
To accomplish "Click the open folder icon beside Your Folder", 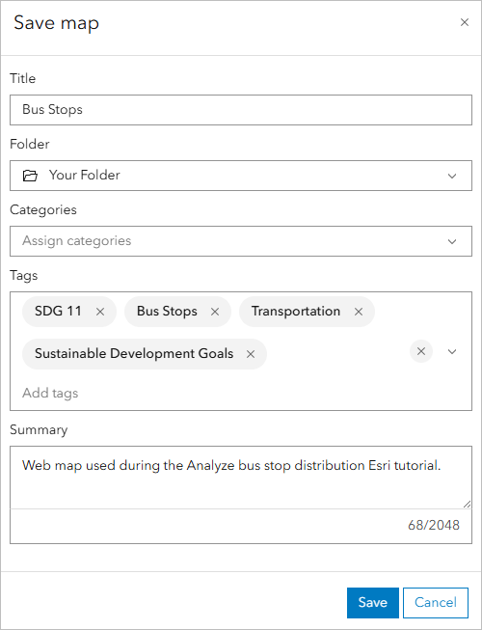I will tap(30, 176).
